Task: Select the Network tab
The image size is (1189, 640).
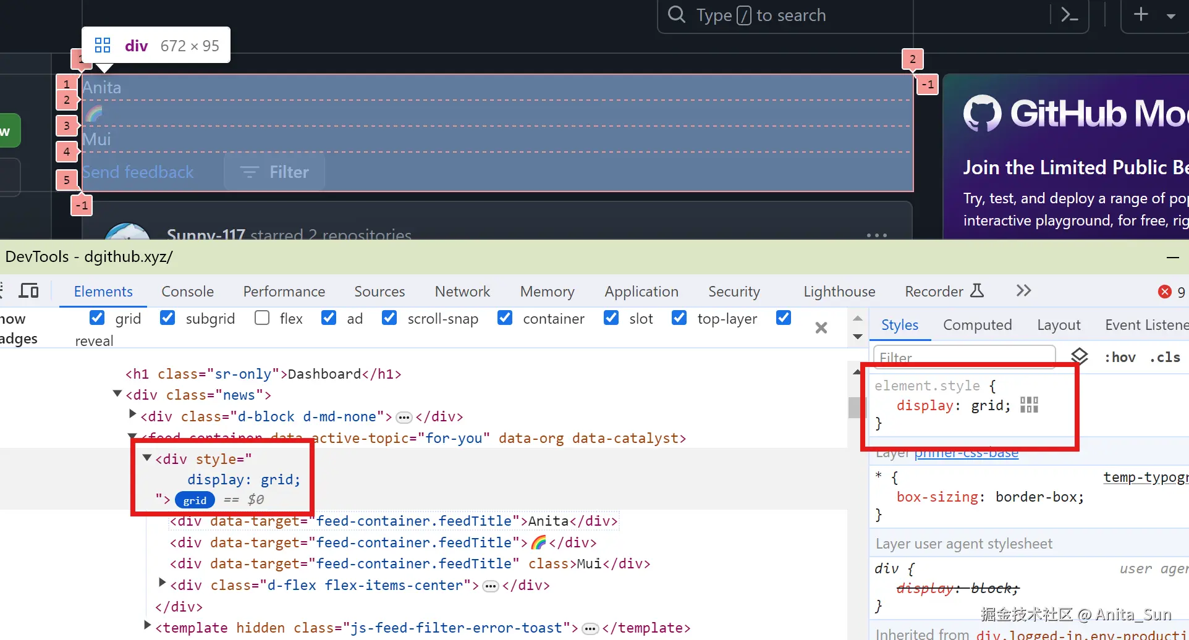Action: (462, 292)
